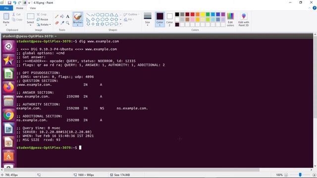The height and width of the screenshot is (178, 317).
Task: Click the horizontal scrollbar thumb
Action: (x=131, y=170)
